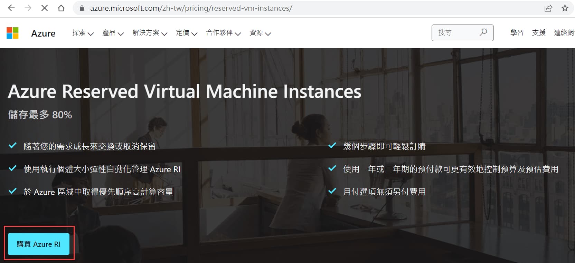Expand the 探索 menu
Screen dimensions: 575x263
point(83,33)
